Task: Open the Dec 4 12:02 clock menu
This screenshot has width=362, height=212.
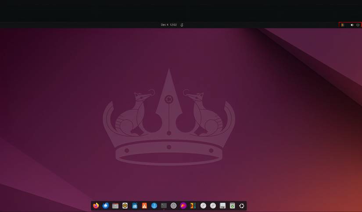Action: 169,25
